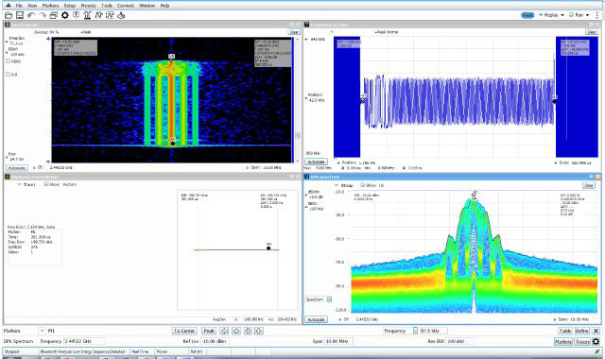Click Clear button in Spectrogram panel

294,32
